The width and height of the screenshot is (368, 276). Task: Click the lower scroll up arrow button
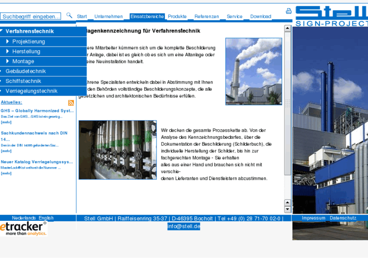click(288, 203)
